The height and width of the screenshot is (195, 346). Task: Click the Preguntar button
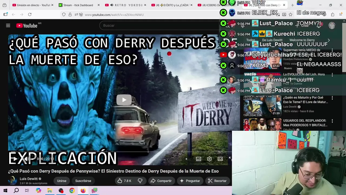[190, 181]
